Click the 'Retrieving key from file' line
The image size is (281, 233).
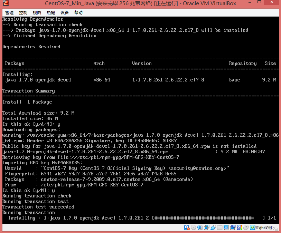click(91, 157)
